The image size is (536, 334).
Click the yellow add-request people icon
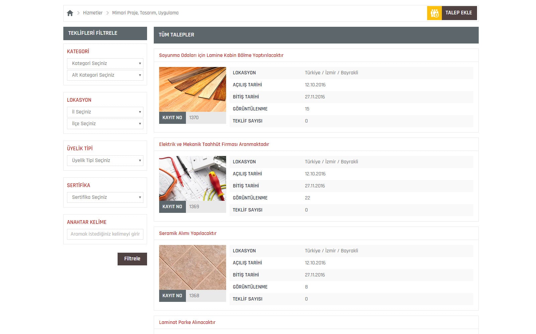tap(434, 13)
